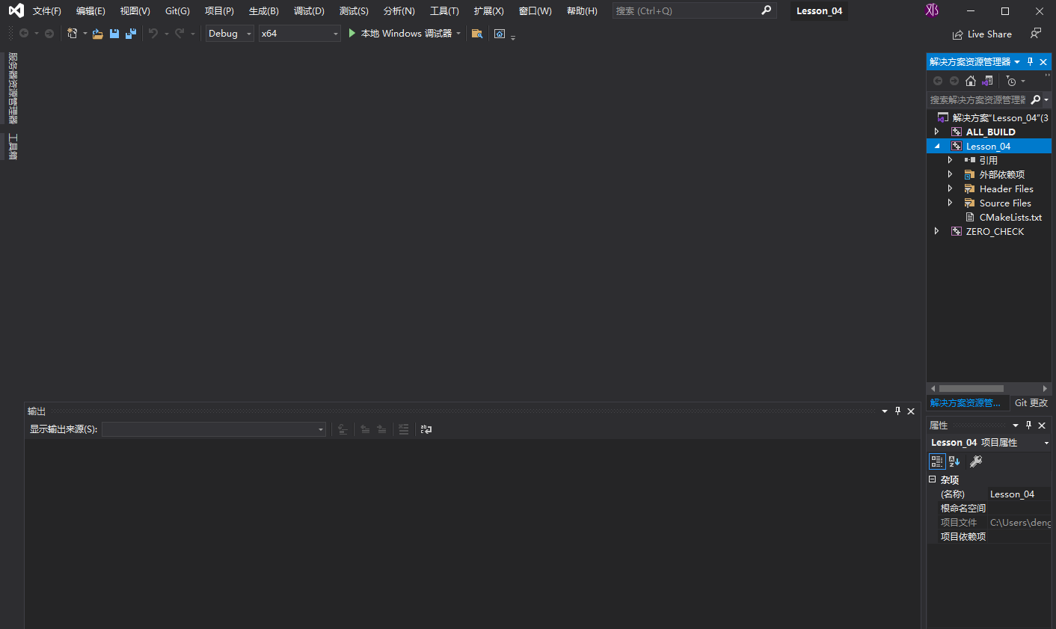Open the Feedback icon in title bar
1056x629 pixels.
1036,34
